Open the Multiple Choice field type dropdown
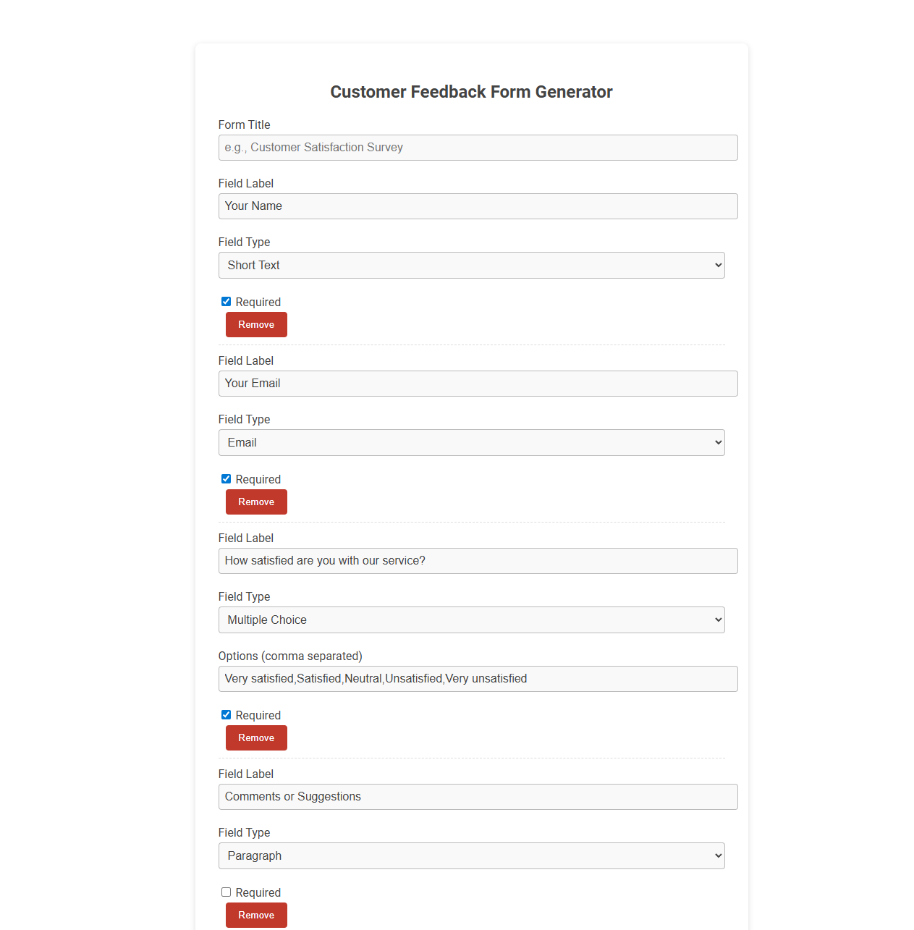 coord(471,620)
